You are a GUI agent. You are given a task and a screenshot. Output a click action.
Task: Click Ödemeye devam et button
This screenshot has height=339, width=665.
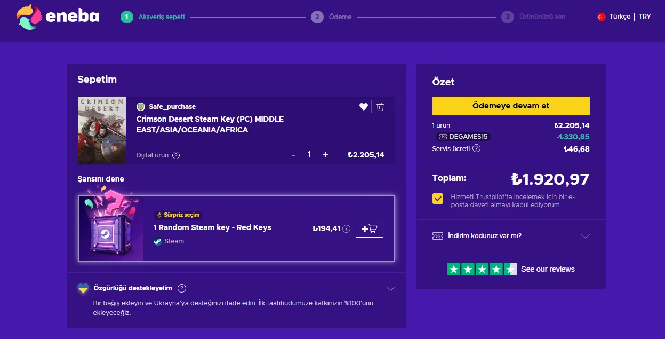pos(511,106)
